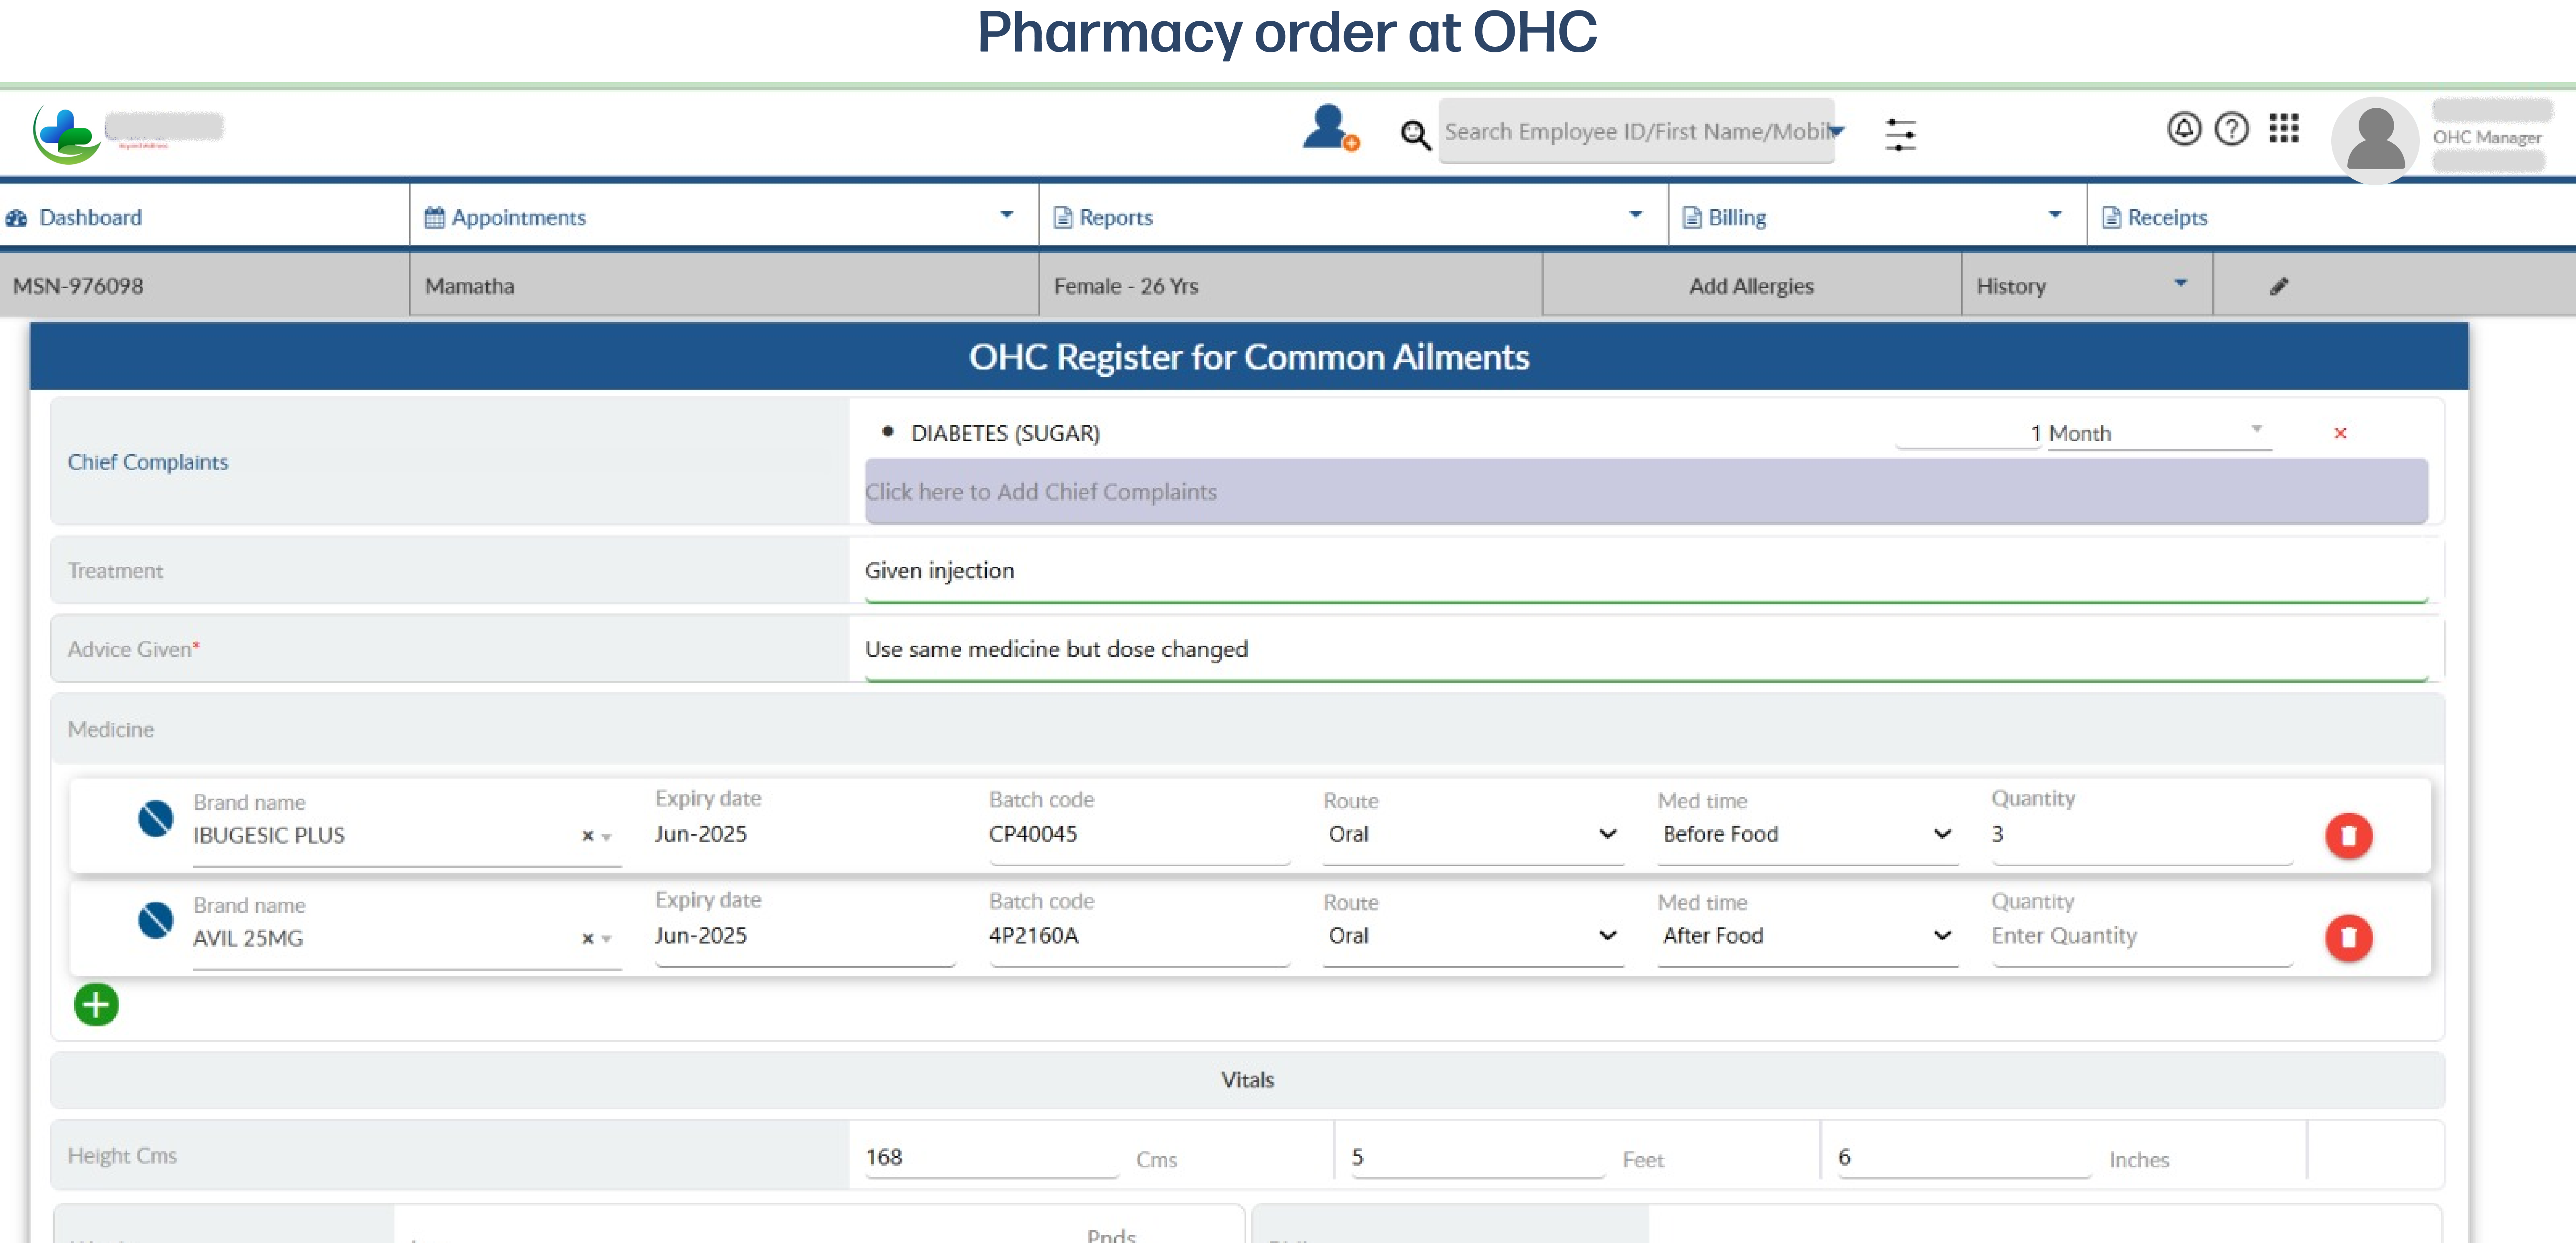This screenshot has width=2576, height=1243.
Task: Click the Treatment field with Given injection
Action: (x=1646, y=571)
